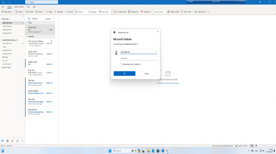Collapse the Today group header
276x154 pixels.
(x=27, y=23)
